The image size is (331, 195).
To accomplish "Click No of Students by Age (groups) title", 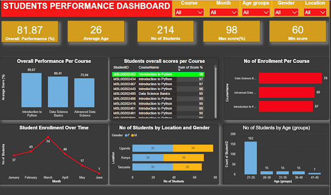I will pos(276,128).
